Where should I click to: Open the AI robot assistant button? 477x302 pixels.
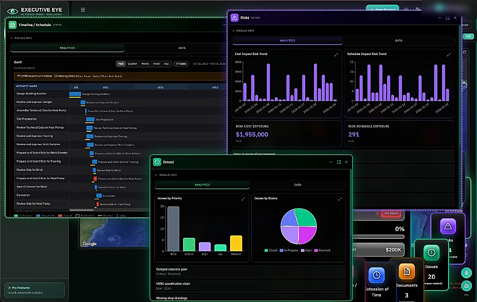[x=466, y=286]
